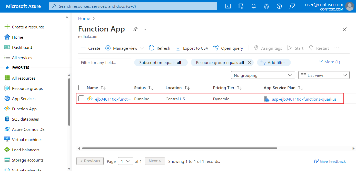Open Azure notifications bell

tap(253, 6)
